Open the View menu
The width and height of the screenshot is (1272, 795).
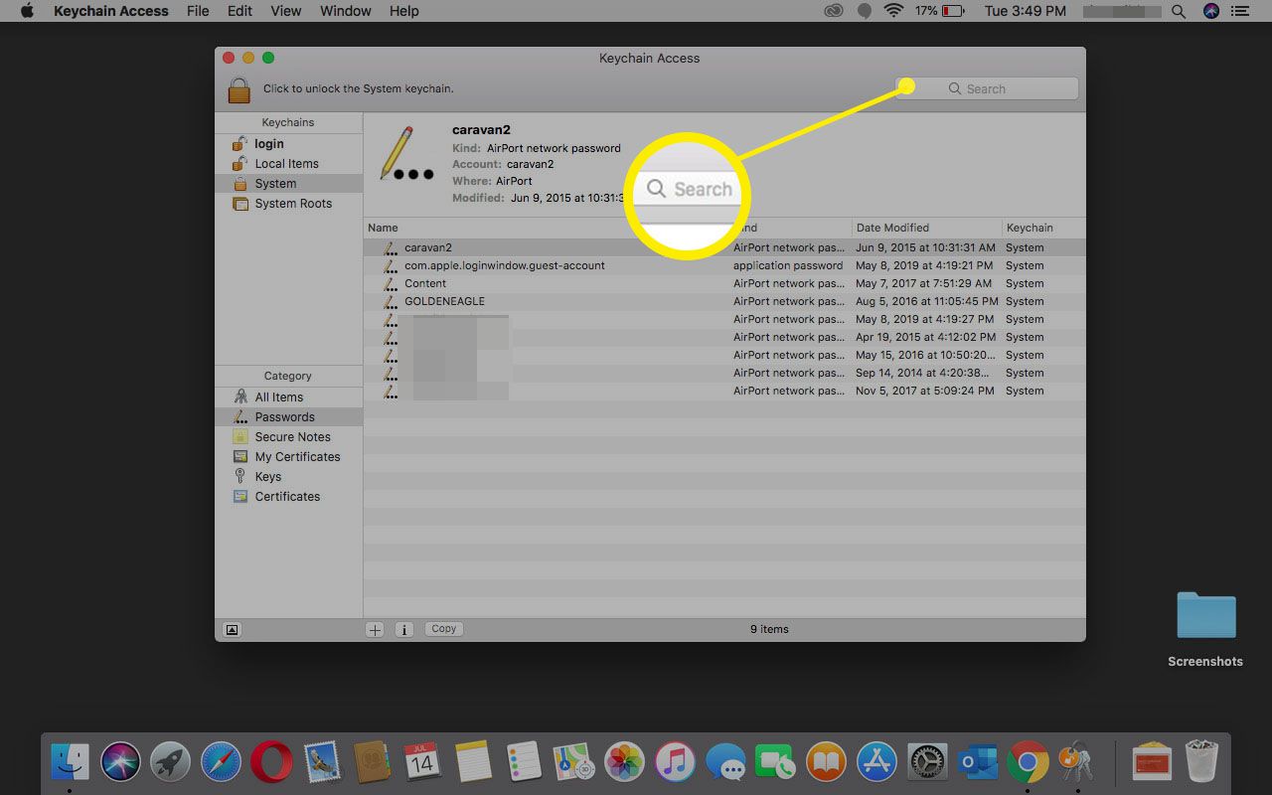(286, 11)
